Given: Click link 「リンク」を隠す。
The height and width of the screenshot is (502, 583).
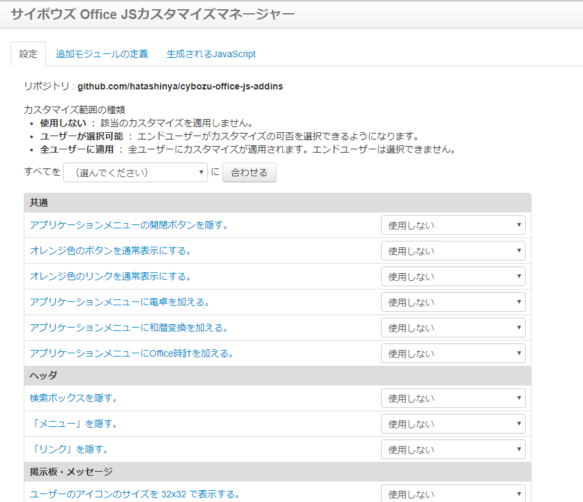Looking at the screenshot, I should coord(69,449).
